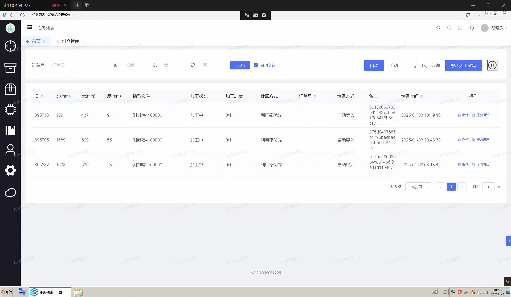Image resolution: width=511 pixels, height=297 pixels.
Task: Click the 查询 search button
Action: pos(240,65)
